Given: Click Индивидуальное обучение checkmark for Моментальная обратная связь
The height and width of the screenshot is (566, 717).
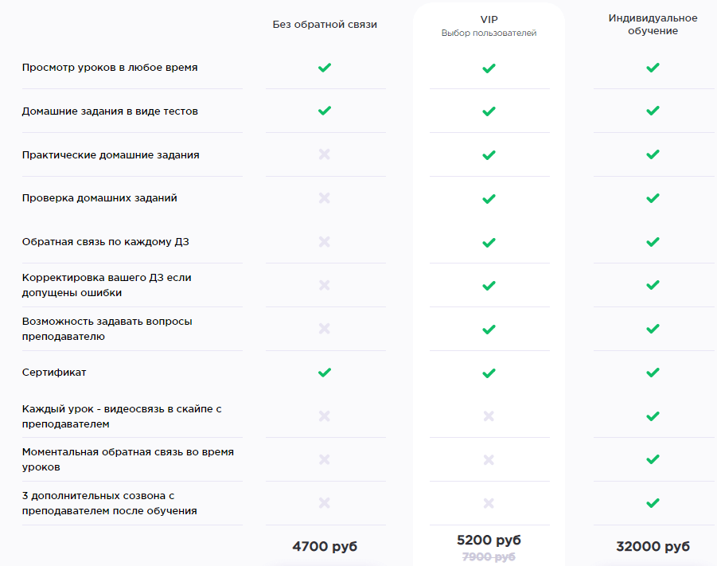Looking at the screenshot, I should 653,459.
